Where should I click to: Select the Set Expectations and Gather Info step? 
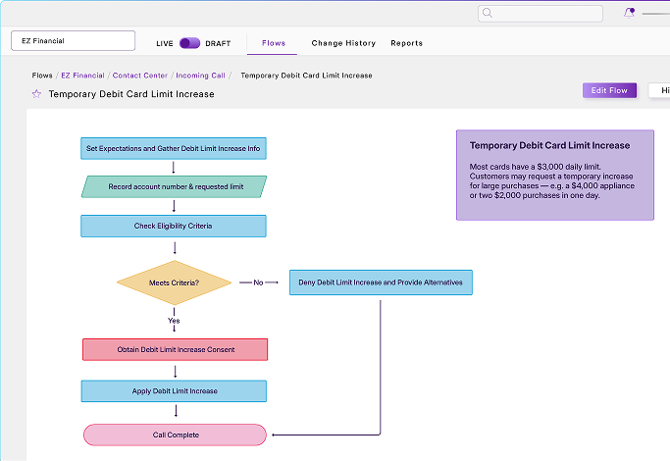pos(174,148)
